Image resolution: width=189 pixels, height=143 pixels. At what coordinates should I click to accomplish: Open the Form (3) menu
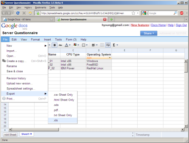coord(71,39)
